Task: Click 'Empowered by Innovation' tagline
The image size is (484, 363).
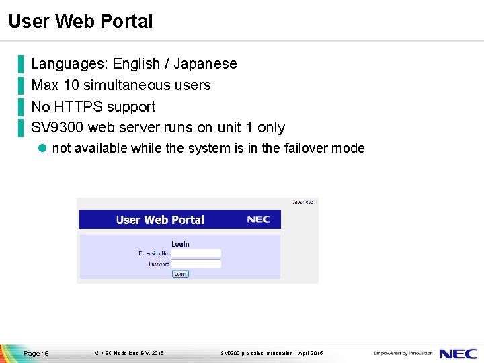Action: coord(403,353)
